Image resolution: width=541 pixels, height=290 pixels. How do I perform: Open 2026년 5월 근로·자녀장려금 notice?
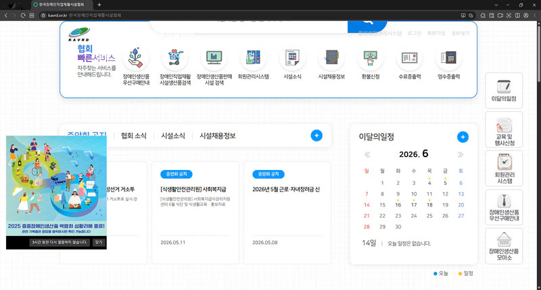tap(286, 190)
